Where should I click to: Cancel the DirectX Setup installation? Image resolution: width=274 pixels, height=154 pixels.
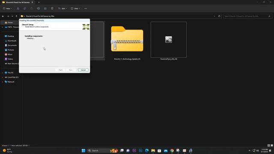(83, 70)
